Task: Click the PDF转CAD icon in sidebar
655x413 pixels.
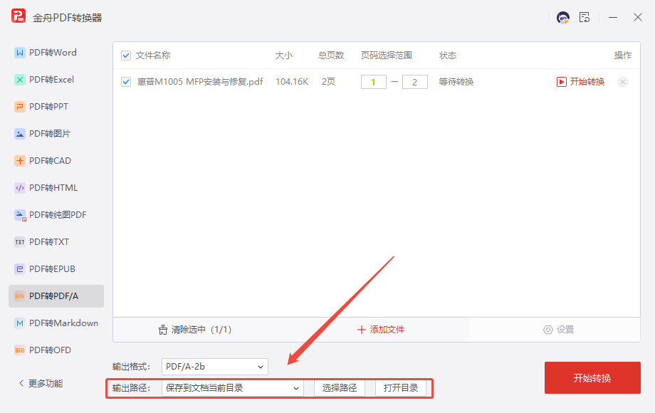Action: 20,161
